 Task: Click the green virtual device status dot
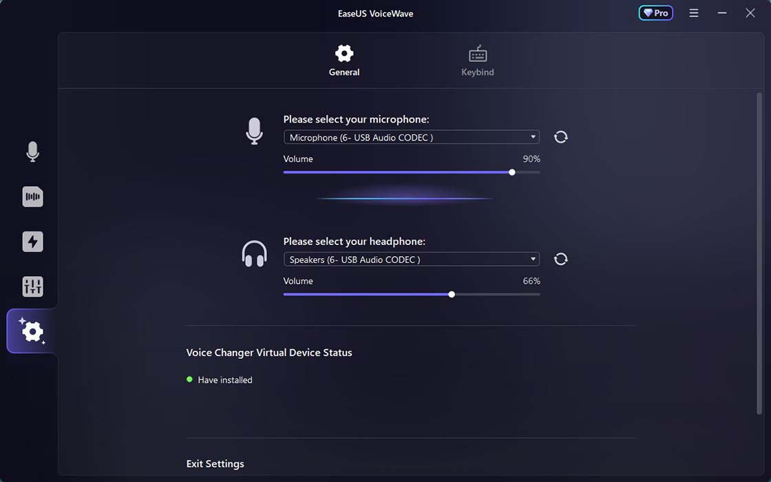pos(189,379)
